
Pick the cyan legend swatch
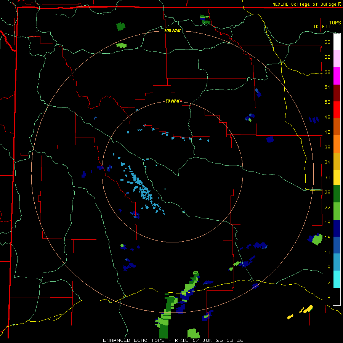coord(337,279)
